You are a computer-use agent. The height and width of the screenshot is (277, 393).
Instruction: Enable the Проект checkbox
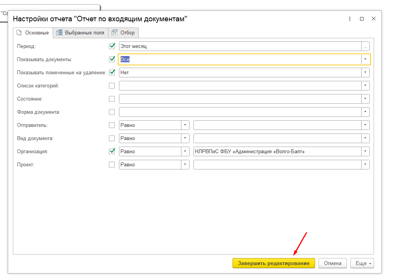tap(112, 164)
